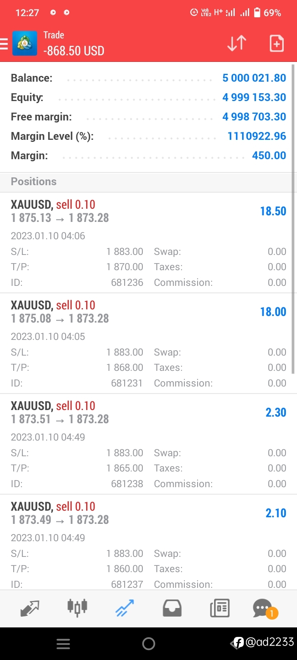The image size is (297, 660).
Task: Select the position with profit 2.10
Action: [x=148, y=542]
